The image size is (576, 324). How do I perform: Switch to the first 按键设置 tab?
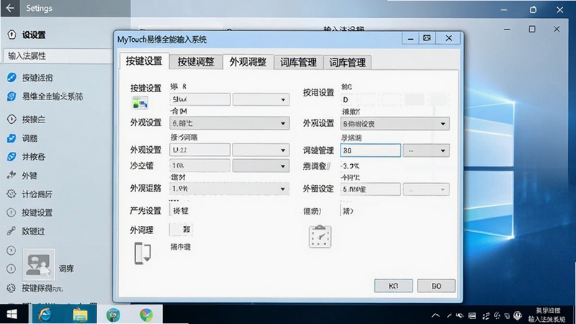tap(144, 61)
